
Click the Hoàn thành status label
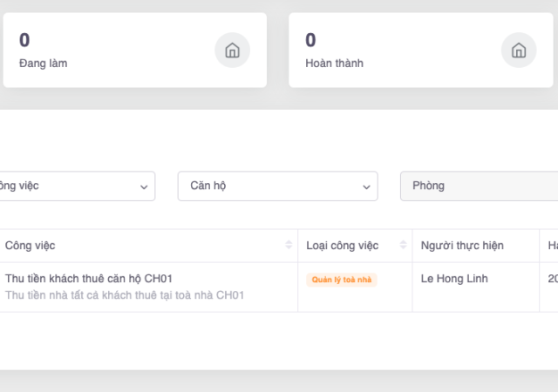tap(334, 63)
